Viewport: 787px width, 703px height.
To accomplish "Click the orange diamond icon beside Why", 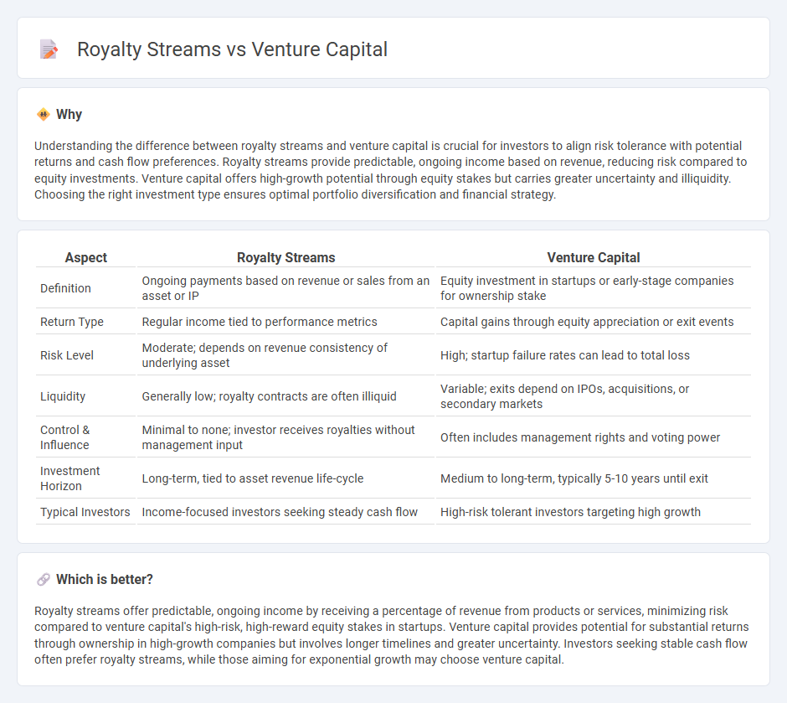I will click(44, 115).
